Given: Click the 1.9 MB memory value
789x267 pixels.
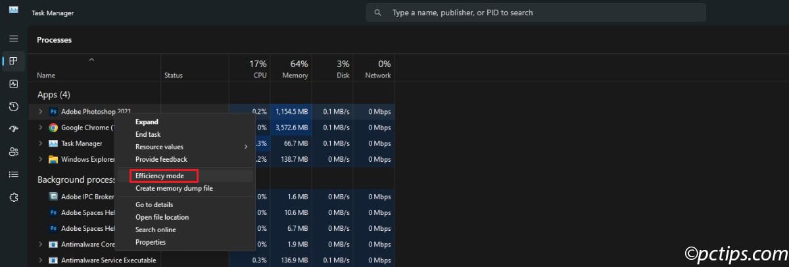Looking at the screenshot, I should (297, 245).
